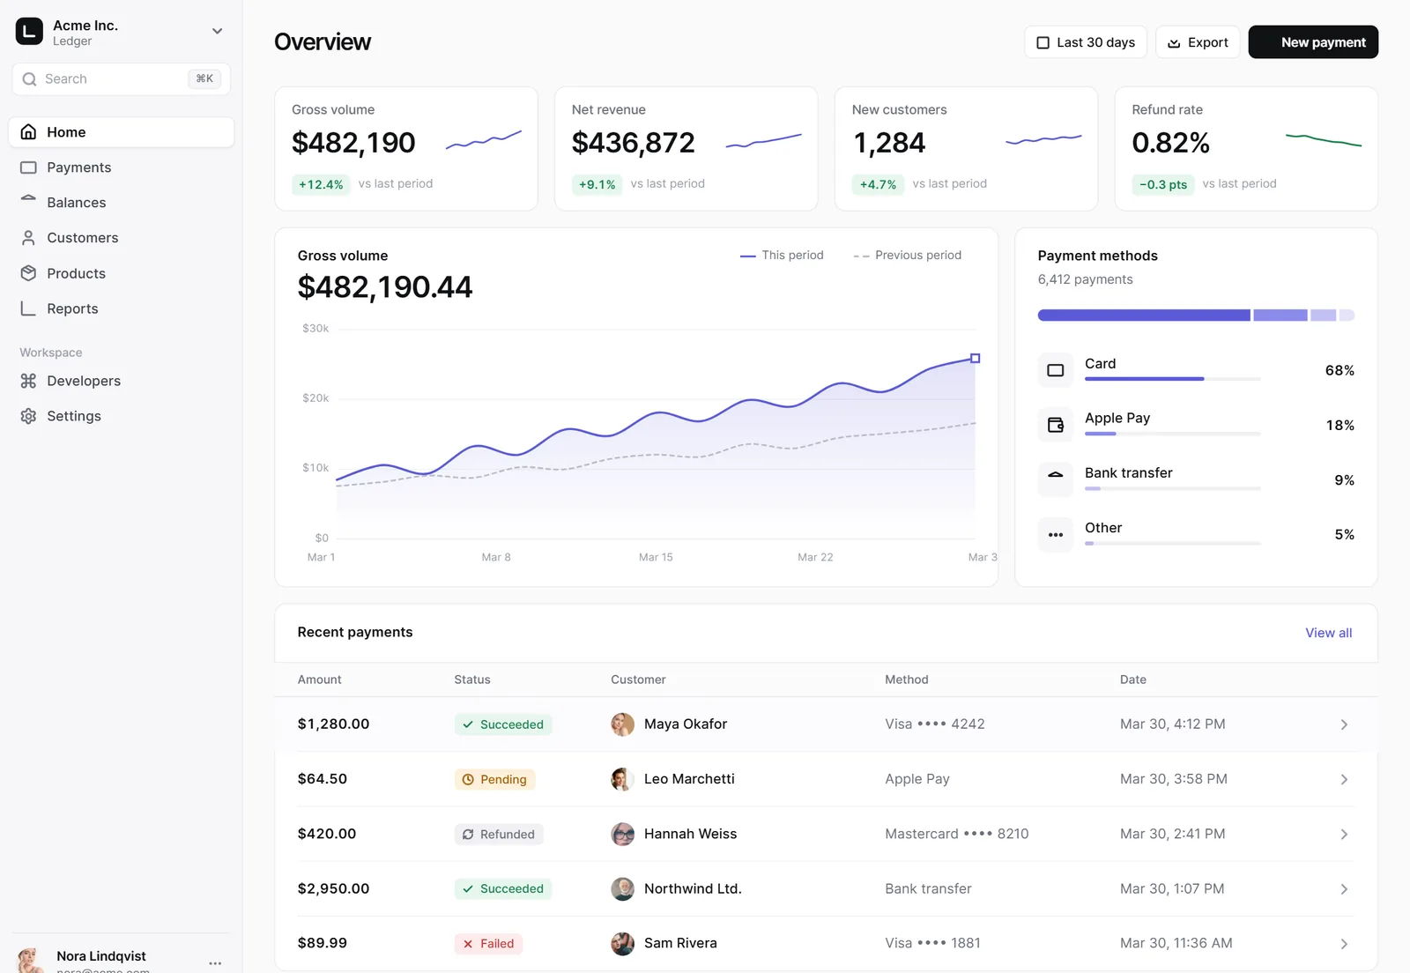Follow the View all payments link

(x=1328, y=633)
